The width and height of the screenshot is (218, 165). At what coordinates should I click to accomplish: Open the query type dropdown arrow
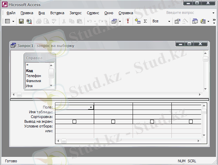[120, 21]
